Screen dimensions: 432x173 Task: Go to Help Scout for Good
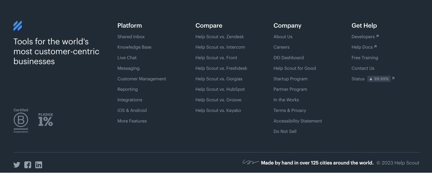click(x=295, y=68)
